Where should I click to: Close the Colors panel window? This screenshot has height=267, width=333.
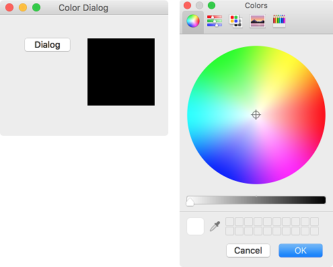[x=188, y=5]
